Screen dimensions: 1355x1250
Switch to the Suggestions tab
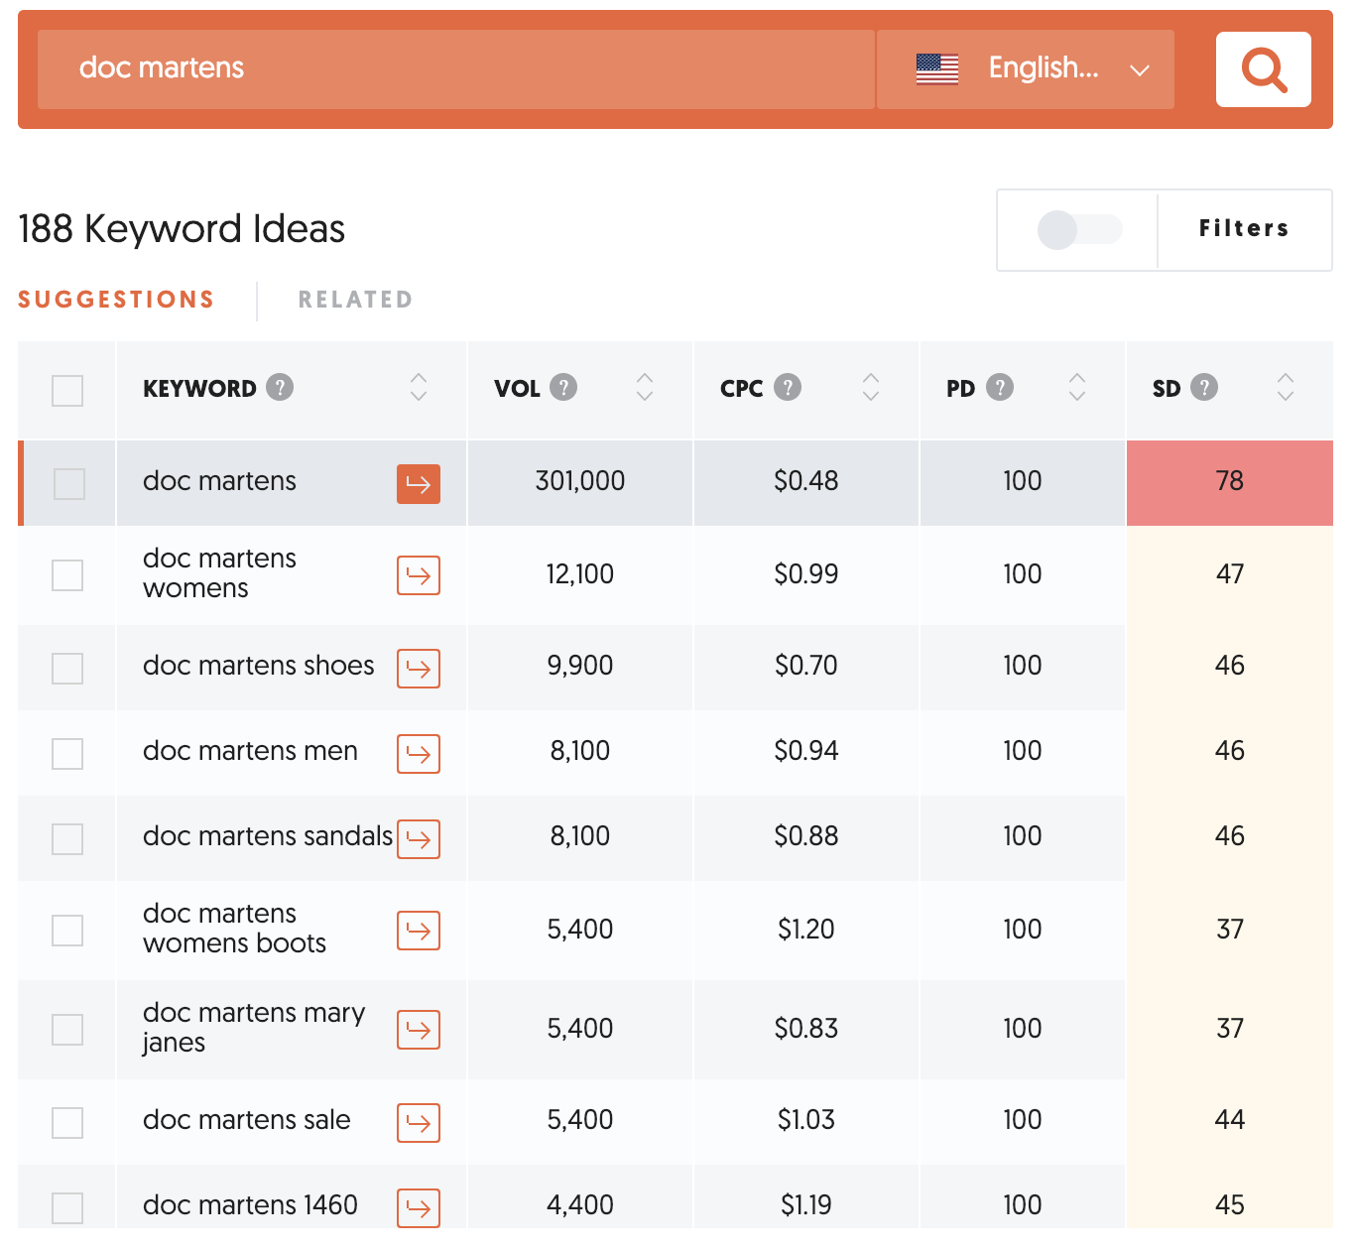pyautogui.click(x=116, y=300)
